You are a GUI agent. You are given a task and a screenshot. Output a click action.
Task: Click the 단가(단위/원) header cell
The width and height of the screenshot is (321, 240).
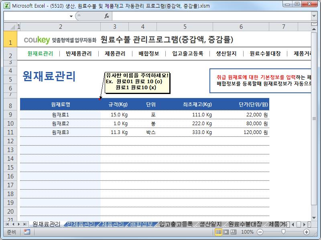(241, 104)
